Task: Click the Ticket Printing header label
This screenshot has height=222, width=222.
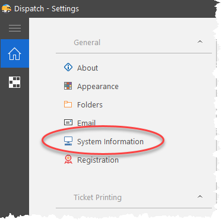Action: [x=97, y=198]
